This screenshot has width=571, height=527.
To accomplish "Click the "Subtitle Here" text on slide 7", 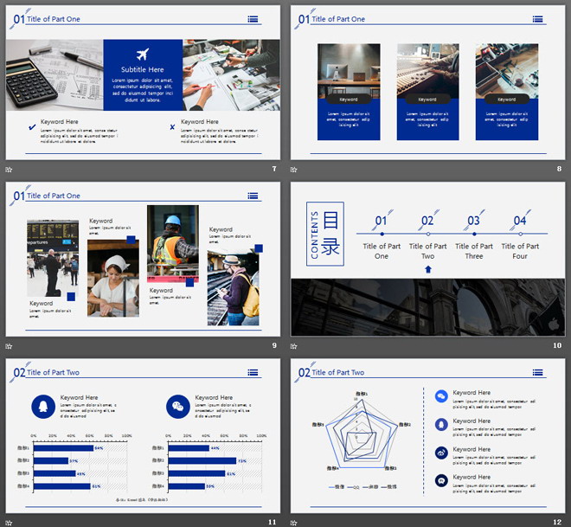I will coord(143,69).
